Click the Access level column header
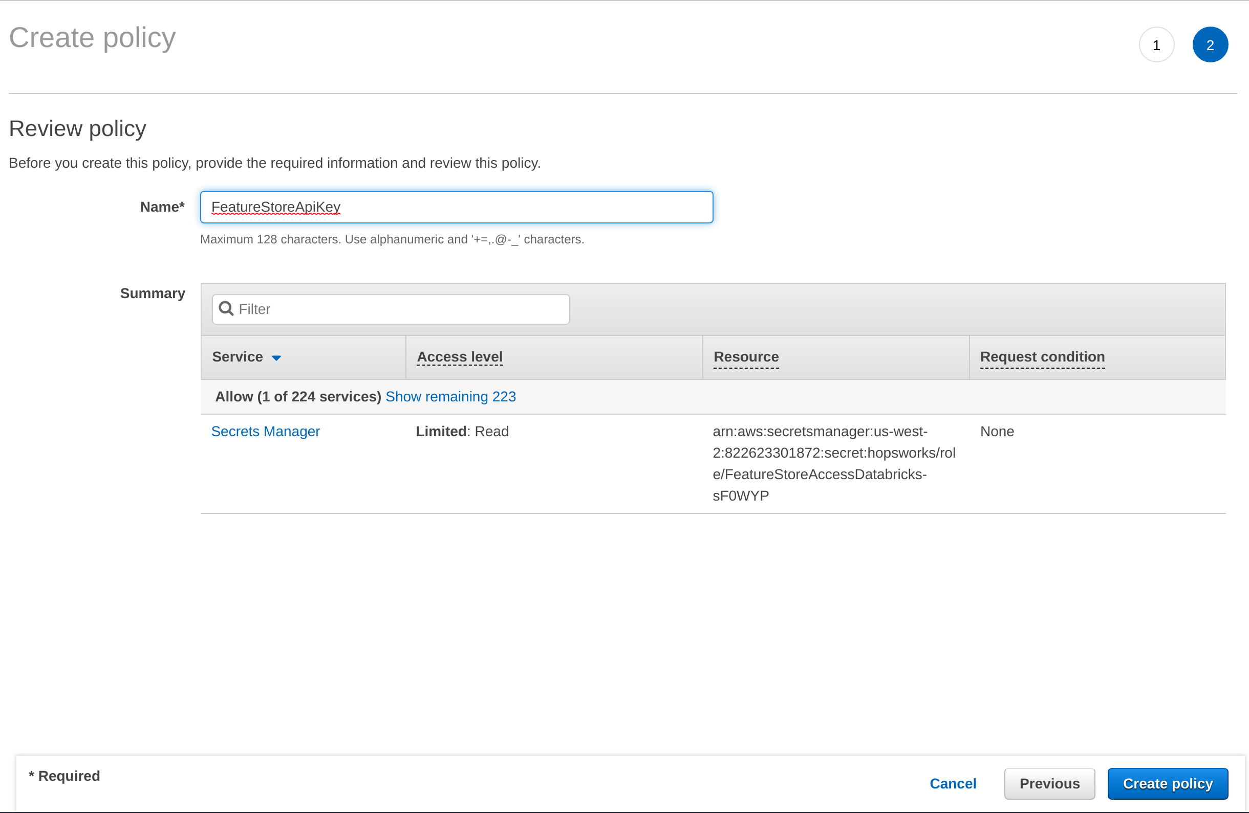This screenshot has width=1249, height=813. coord(460,357)
